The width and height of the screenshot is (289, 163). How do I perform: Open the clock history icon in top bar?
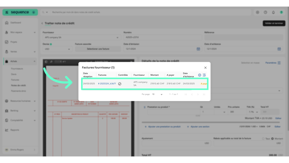[x=265, y=12]
